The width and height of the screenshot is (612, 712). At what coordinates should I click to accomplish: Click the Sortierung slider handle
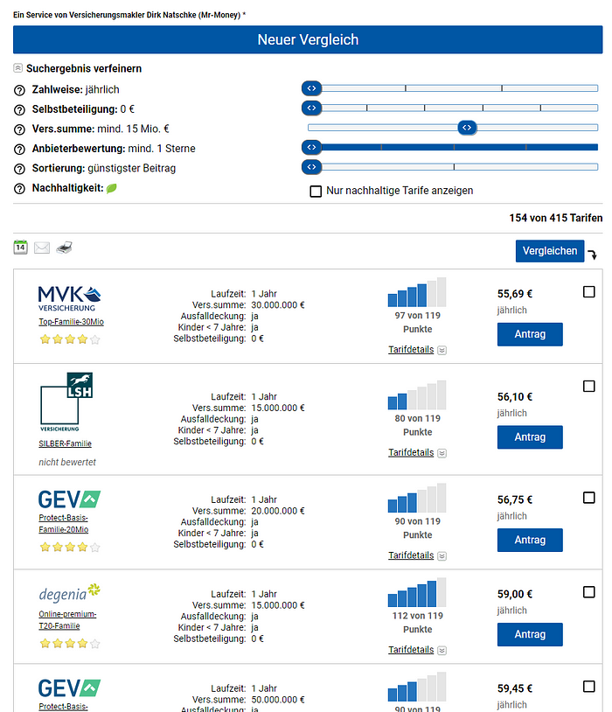coord(311,167)
